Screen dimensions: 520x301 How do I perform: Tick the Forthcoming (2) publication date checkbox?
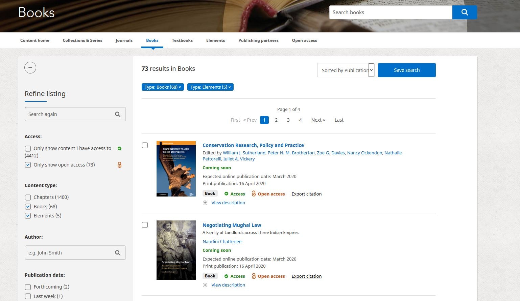click(28, 287)
